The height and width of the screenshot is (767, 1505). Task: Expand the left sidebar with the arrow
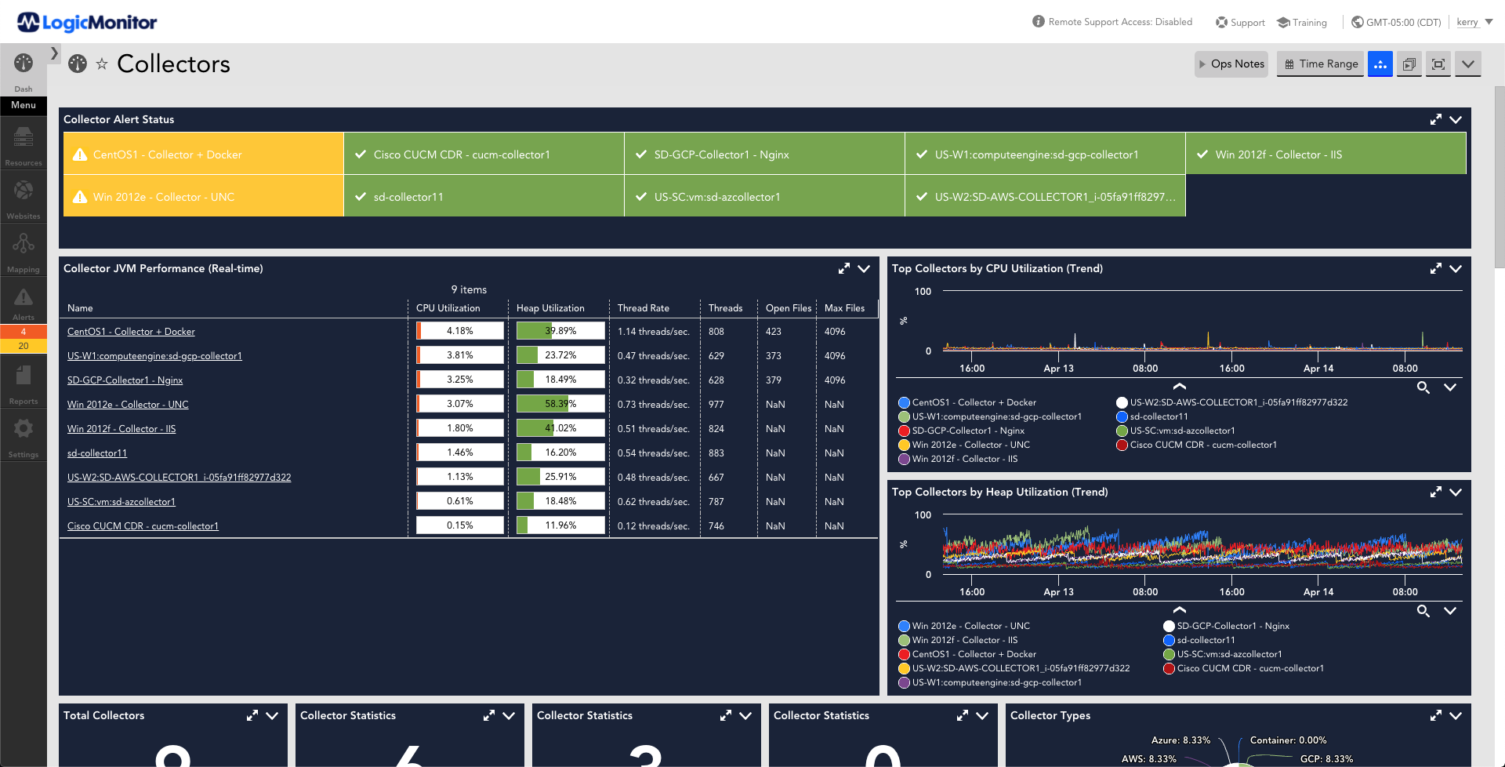click(x=54, y=53)
